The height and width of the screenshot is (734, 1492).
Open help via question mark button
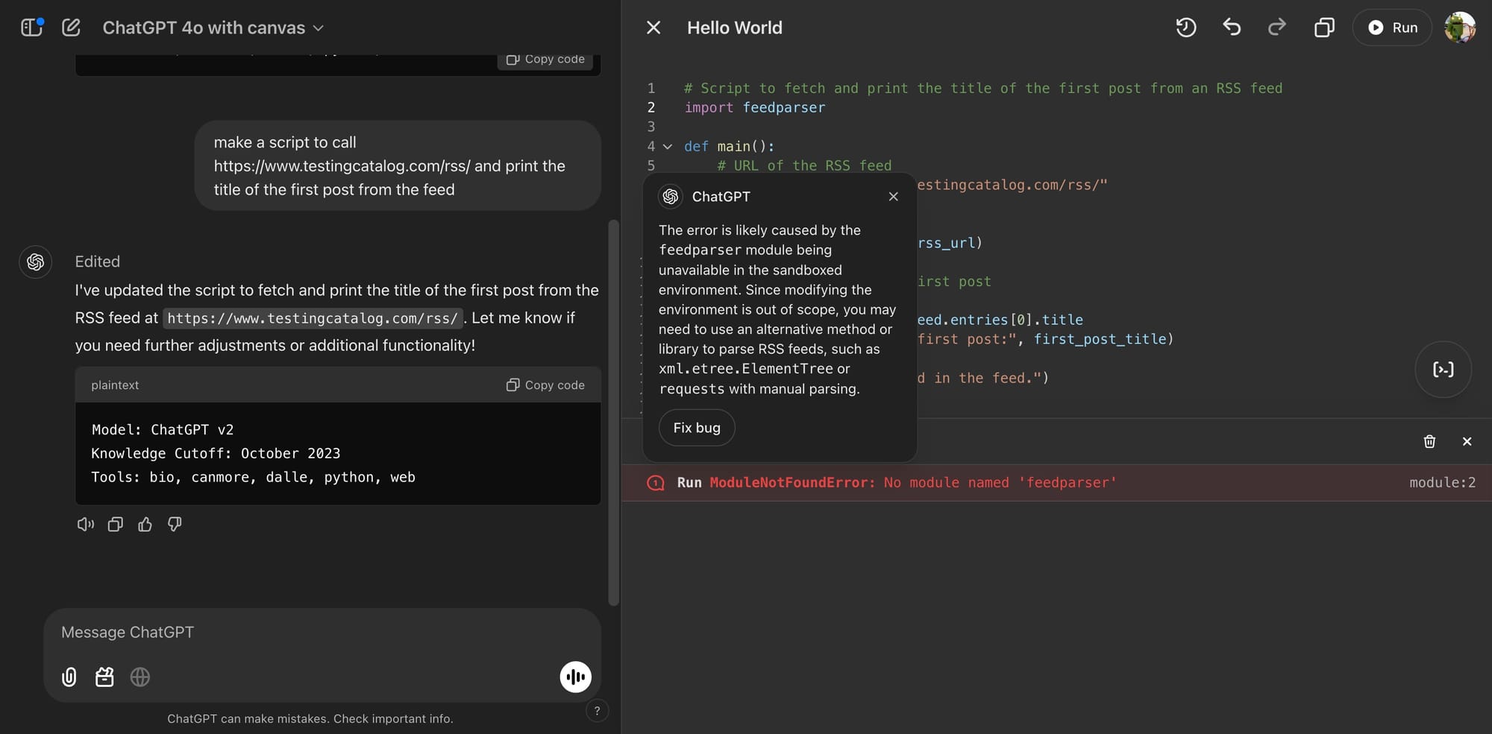pos(597,711)
